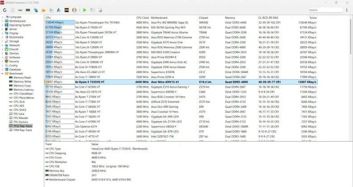Open CPU AES benchmark
This screenshot has height=187, width=353.
[x=19, y=106]
